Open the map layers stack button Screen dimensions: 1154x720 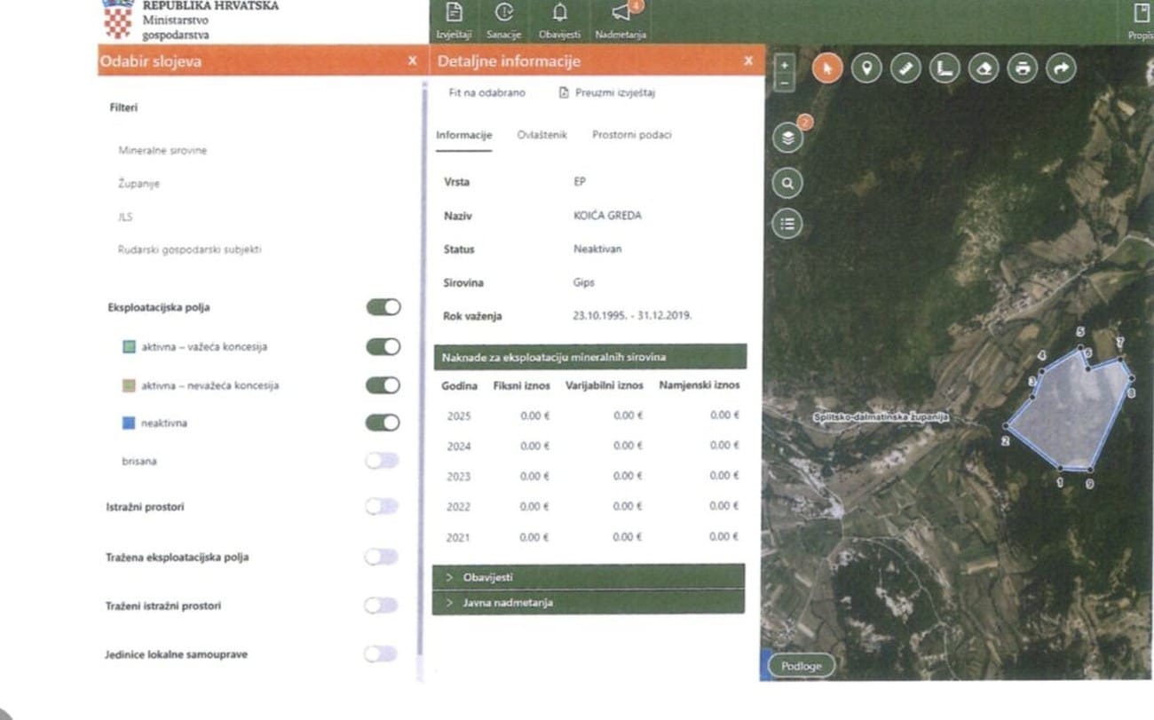tap(786, 138)
